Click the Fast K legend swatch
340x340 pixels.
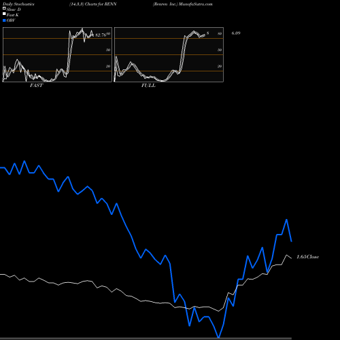[x=4, y=14]
